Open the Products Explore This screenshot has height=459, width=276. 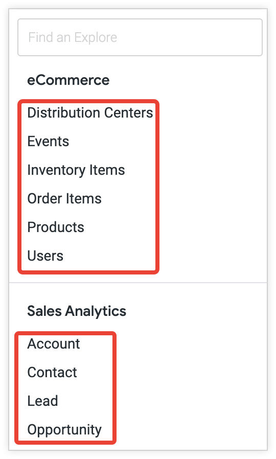click(56, 227)
